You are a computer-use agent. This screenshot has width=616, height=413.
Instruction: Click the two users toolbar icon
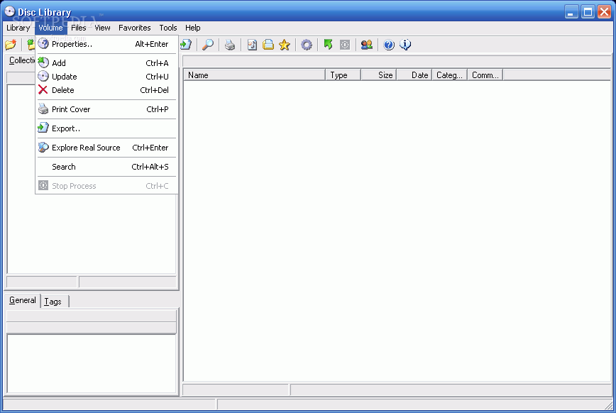366,45
